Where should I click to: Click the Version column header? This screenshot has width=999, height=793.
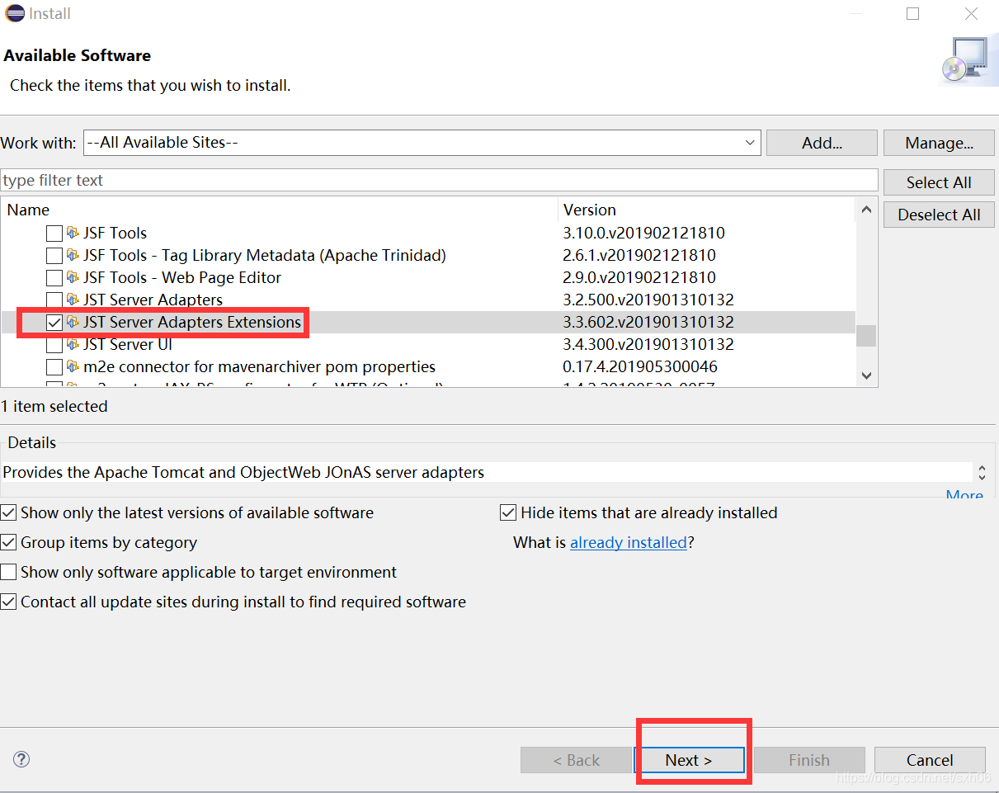click(x=707, y=210)
